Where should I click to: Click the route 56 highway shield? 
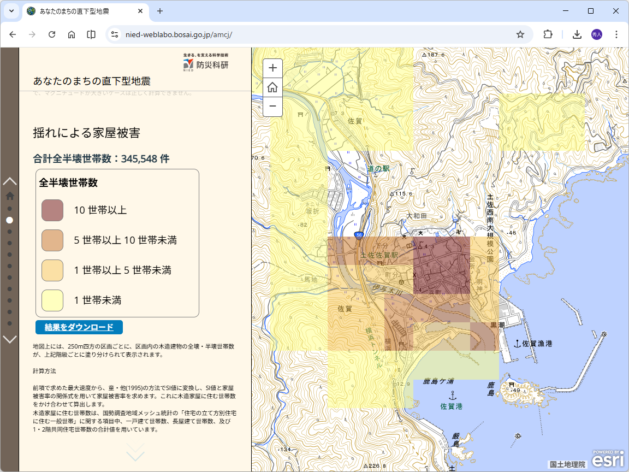359,235
